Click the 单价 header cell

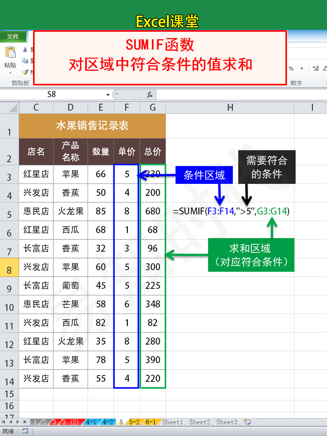(126, 152)
